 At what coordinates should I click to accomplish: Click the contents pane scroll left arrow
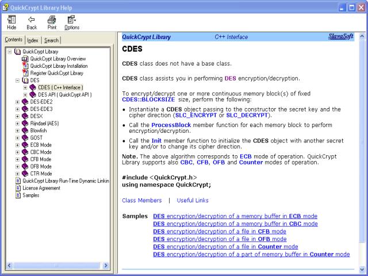coord(9,266)
